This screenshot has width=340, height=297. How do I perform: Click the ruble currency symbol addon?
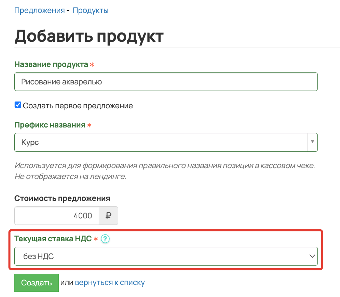108,216
